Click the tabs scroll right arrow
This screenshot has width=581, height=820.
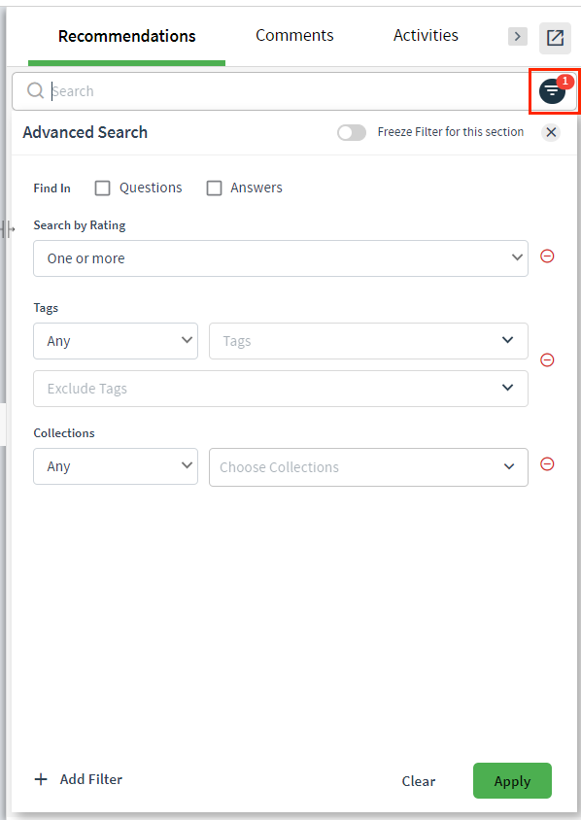coord(518,36)
